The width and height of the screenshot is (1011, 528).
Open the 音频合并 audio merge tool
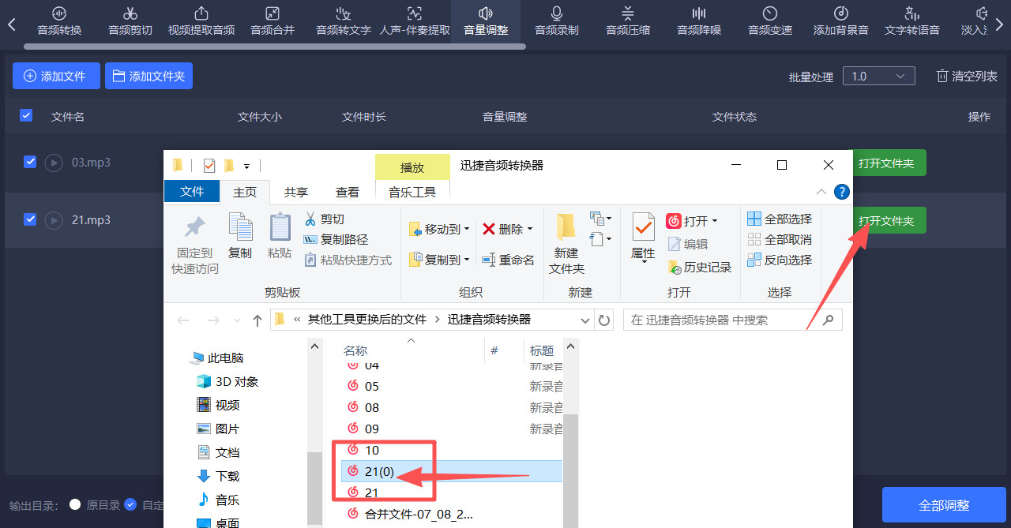click(272, 21)
